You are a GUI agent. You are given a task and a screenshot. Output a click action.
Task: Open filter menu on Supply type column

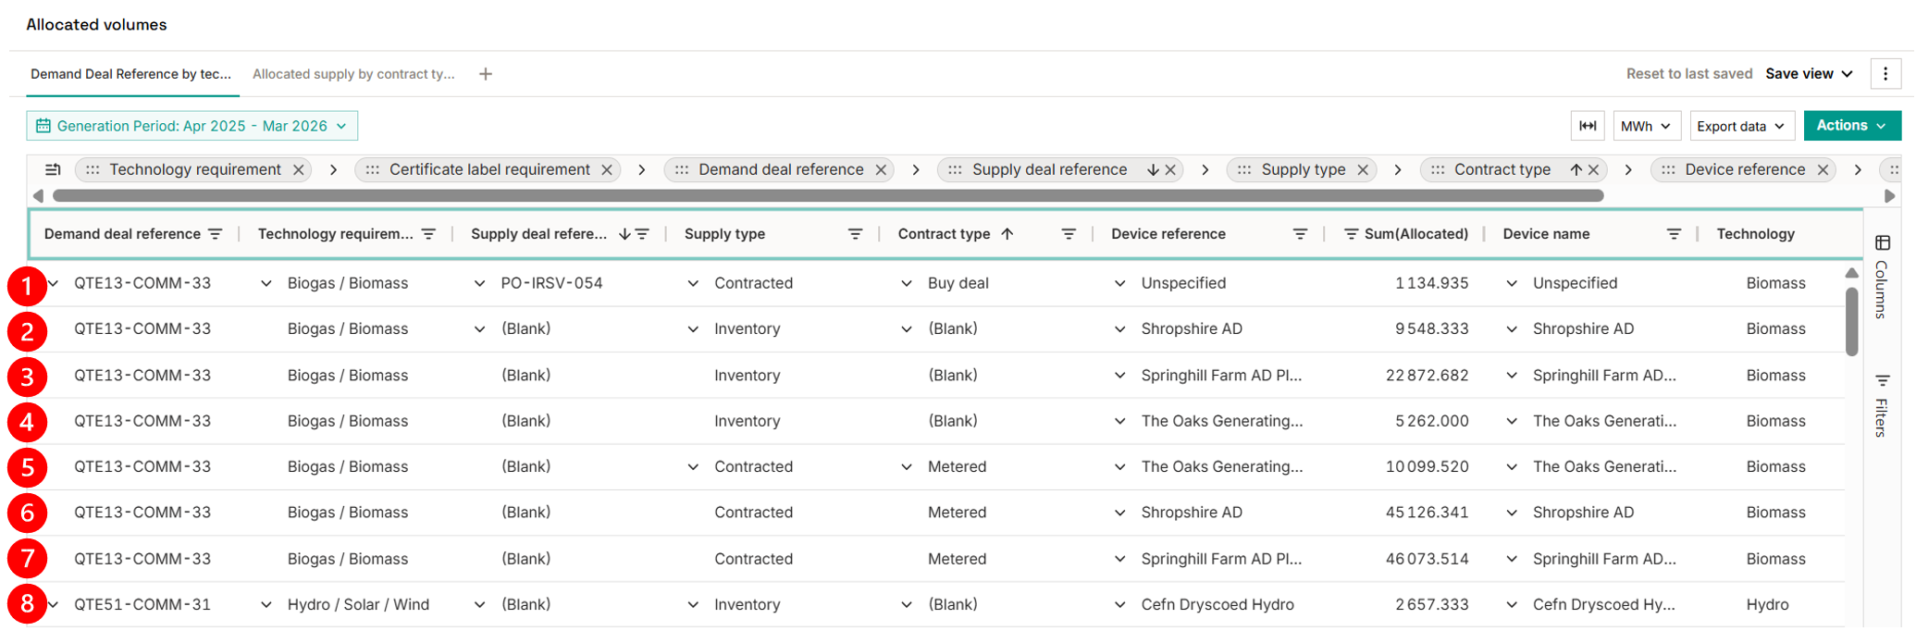coord(855,234)
